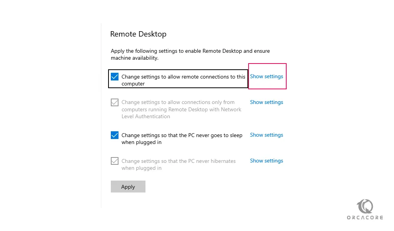The image size is (394, 231).
Task: Open Show settings for never hibernates option
Action: pos(266,161)
